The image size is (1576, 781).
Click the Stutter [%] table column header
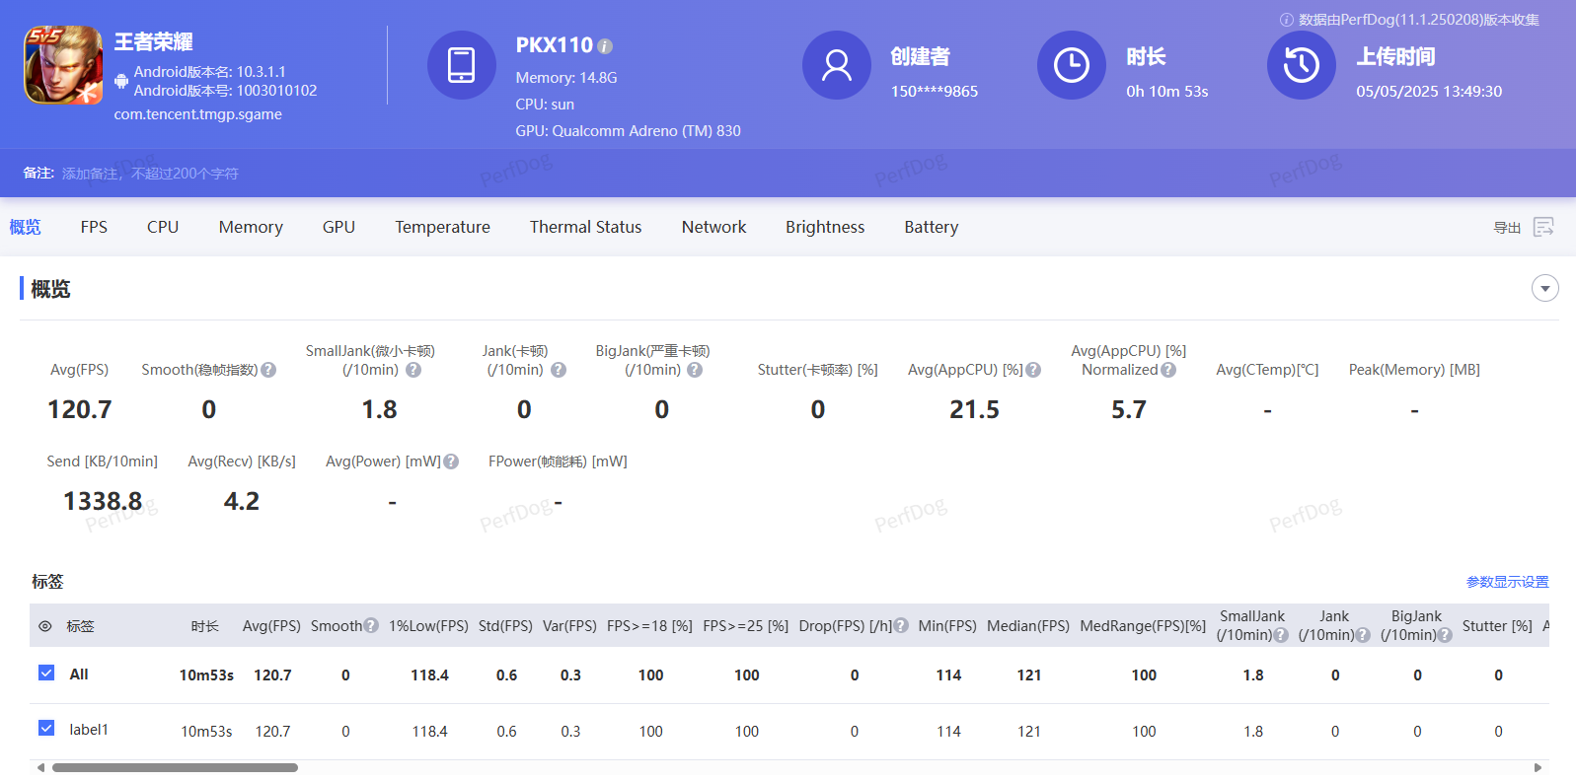coord(1497,625)
